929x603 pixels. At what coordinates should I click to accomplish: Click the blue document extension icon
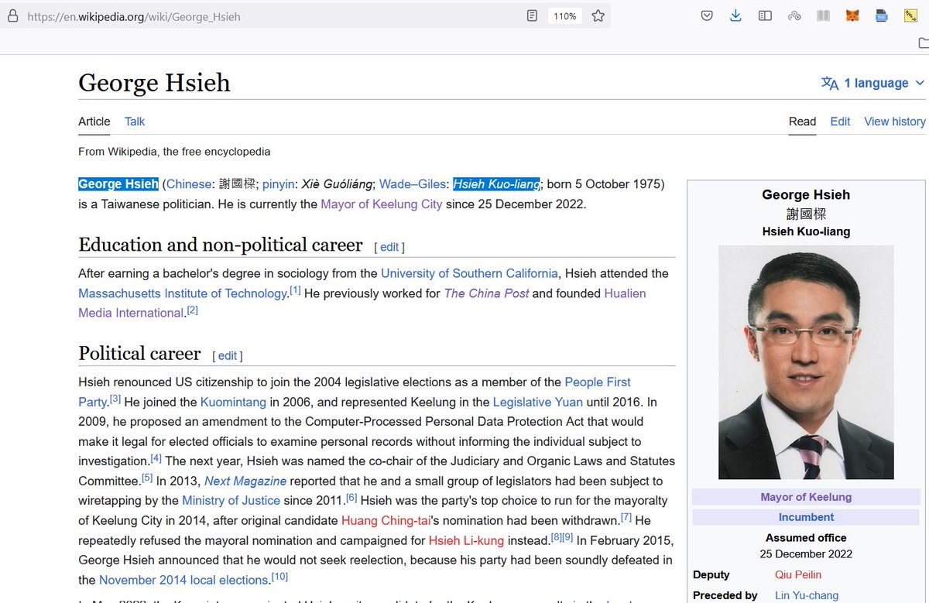881,15
